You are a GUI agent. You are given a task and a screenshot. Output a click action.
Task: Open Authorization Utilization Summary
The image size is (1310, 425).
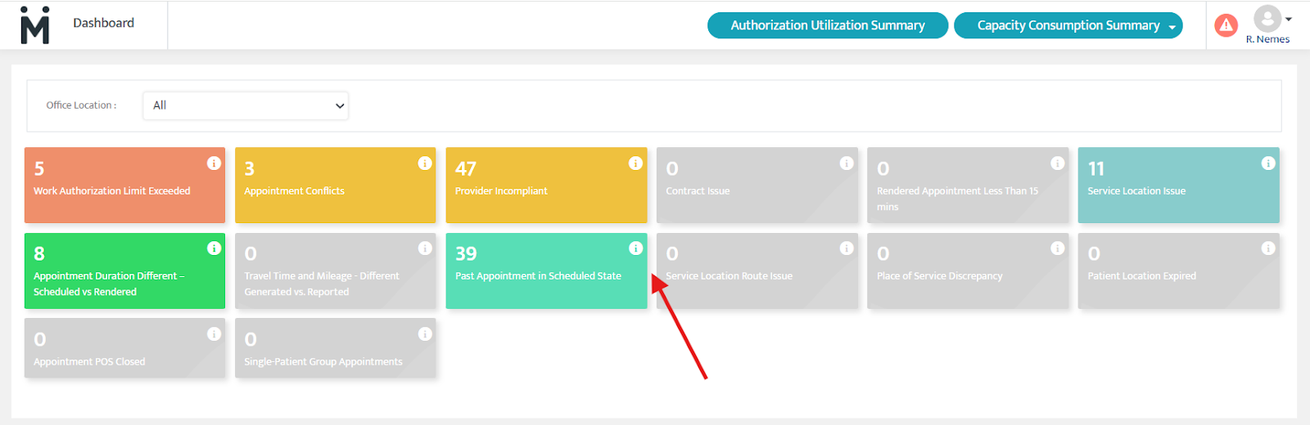(x=827, y=25)
